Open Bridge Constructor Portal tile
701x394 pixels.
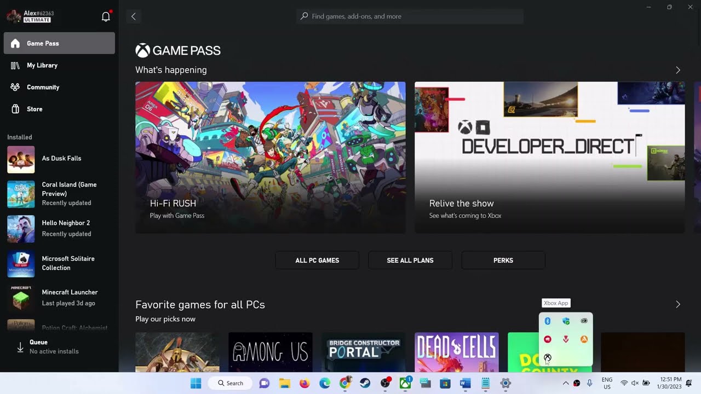pyautogui.click(x=364, y=352)
